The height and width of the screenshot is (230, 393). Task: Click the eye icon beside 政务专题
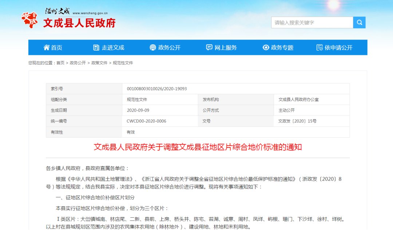[x=266, y=48]
